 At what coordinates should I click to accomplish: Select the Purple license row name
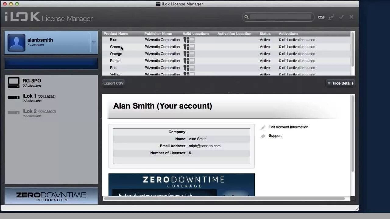115,61
